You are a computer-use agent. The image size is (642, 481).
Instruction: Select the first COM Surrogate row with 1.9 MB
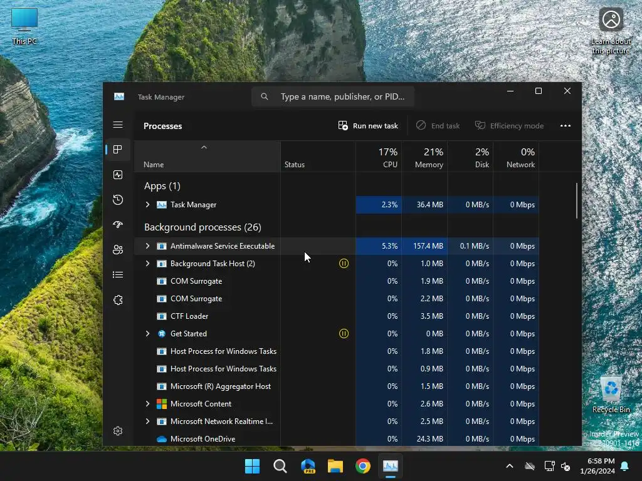[x=337, y=281]
